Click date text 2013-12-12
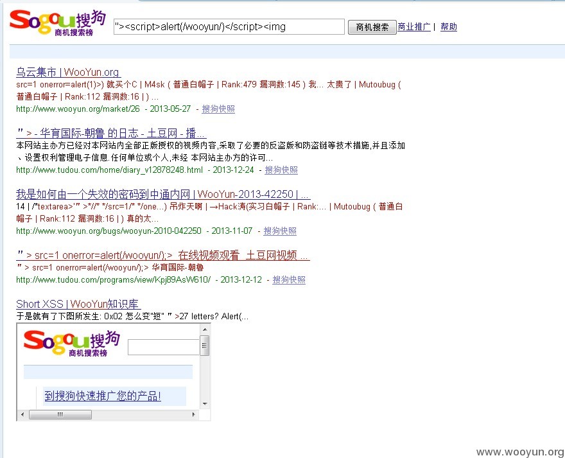 click(241, 279)
